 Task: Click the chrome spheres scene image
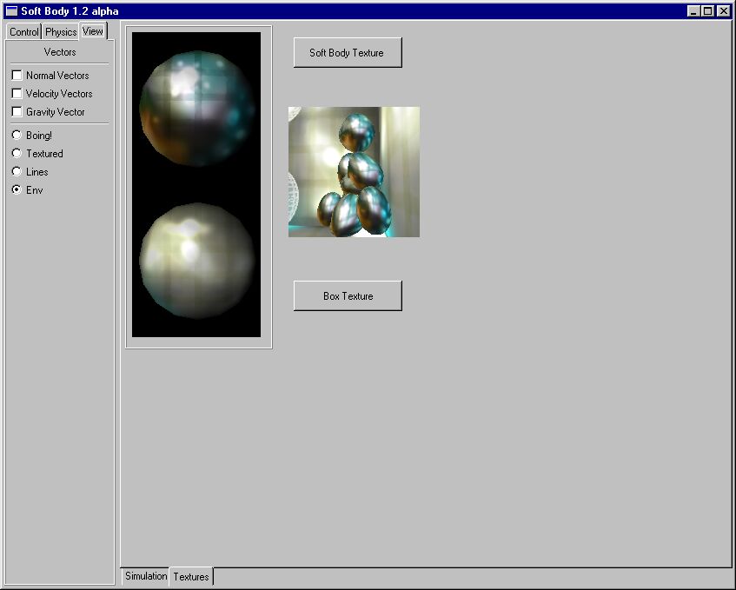click(354, 172)
